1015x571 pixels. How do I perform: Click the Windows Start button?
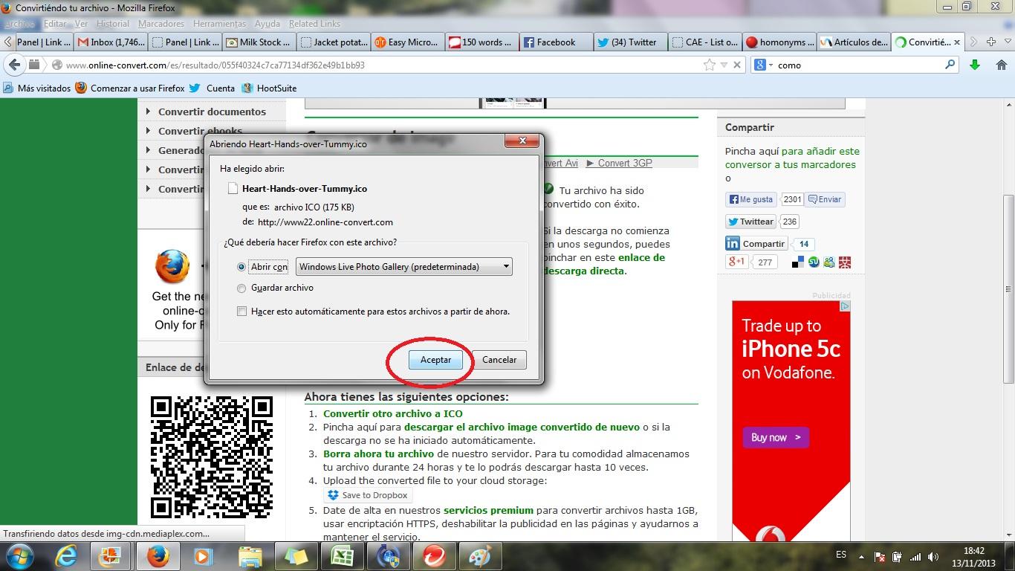point(18,556)
